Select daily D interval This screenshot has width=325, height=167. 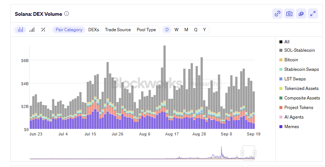167,30
